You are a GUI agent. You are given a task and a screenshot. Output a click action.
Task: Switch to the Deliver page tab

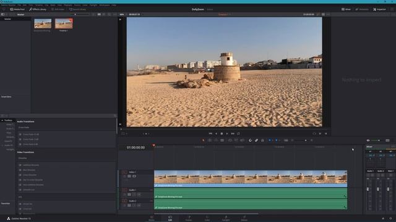[x=244, y=218]
